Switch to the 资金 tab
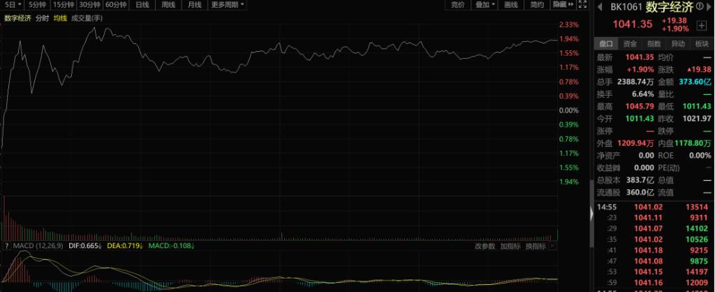715x292 pixels. (630, 44)
